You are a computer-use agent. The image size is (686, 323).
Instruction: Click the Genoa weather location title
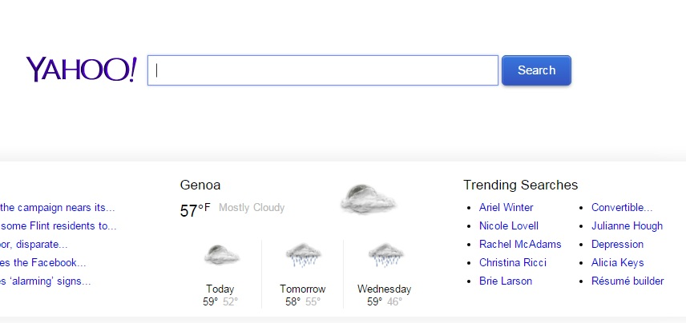(200, 185)
